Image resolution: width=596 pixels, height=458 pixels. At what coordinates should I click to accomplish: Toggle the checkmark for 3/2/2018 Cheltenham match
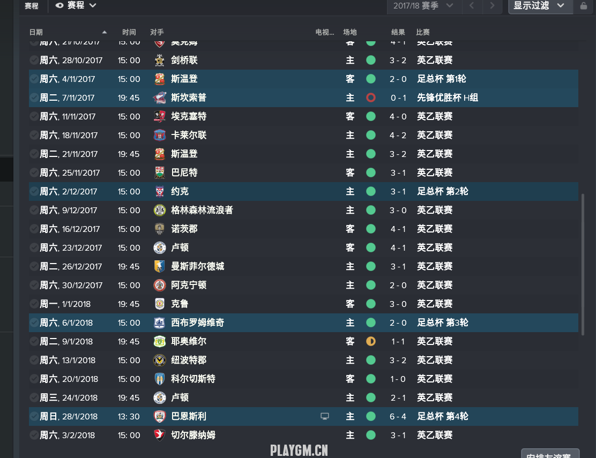click(34, 435)
